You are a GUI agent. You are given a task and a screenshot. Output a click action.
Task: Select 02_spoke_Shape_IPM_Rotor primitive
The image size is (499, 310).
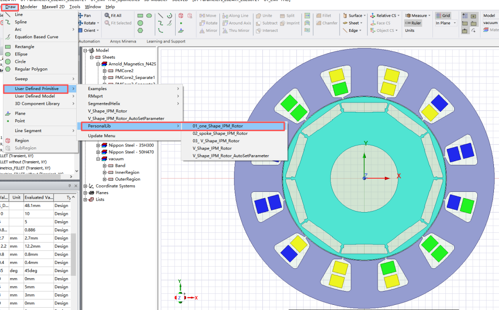pyautogui.click(x=234, y=134)
